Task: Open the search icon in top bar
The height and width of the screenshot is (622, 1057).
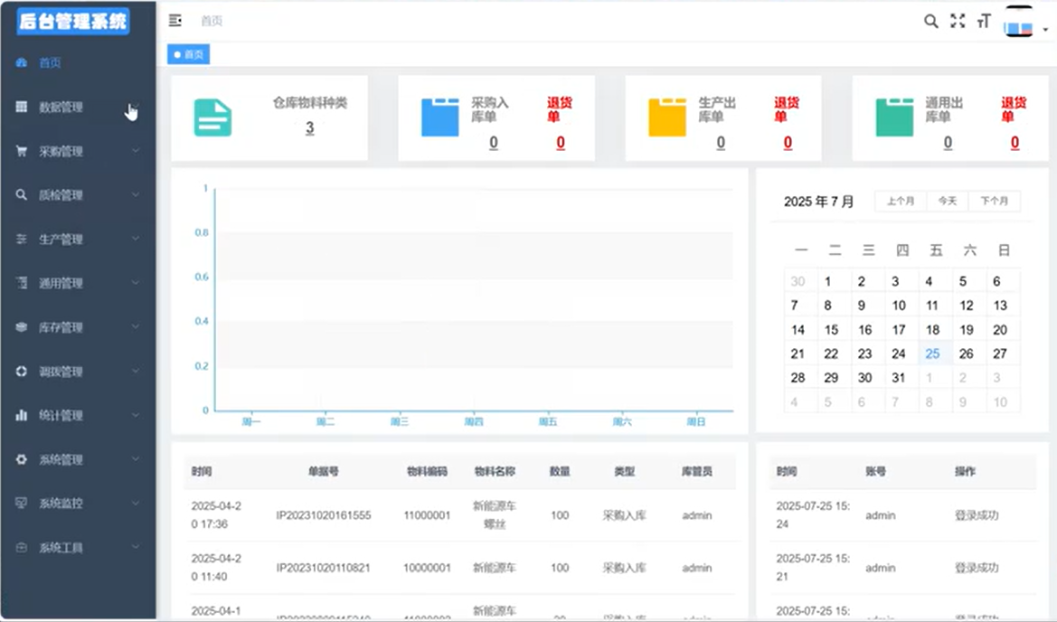Action: [931, 21]
